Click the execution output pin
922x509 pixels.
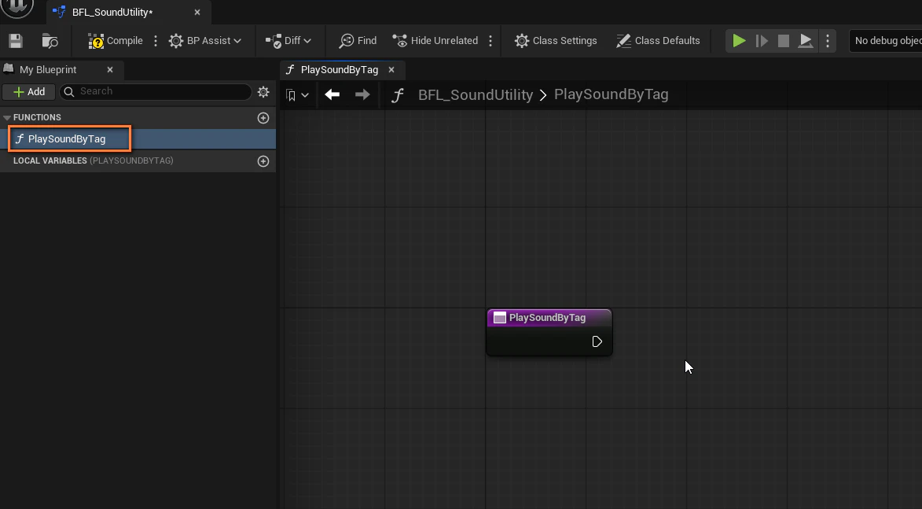point(597,341)
